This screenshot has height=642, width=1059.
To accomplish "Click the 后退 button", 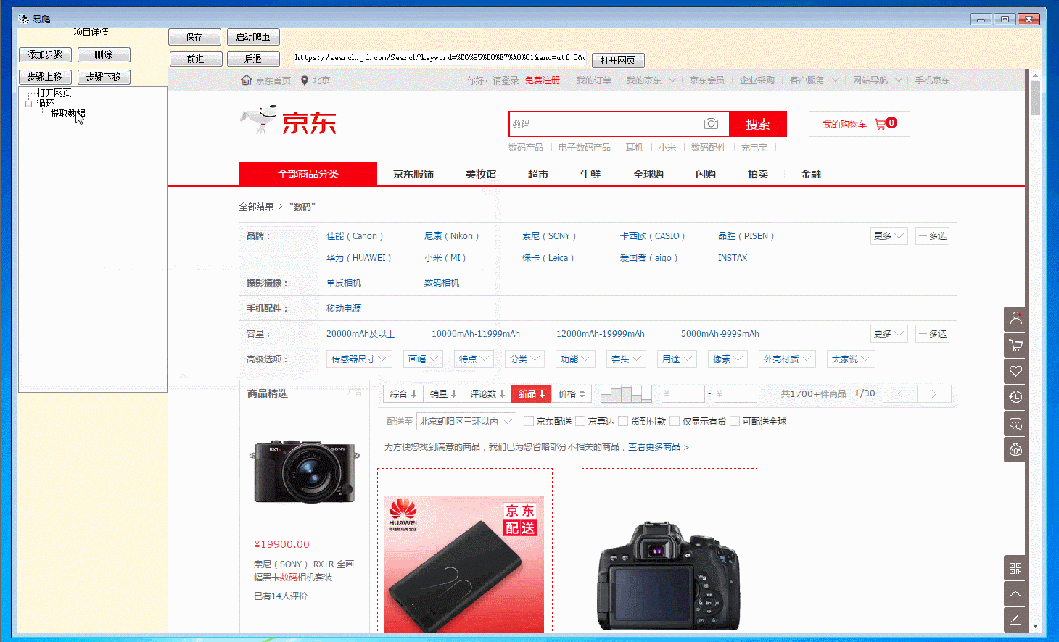I will coord(253,59).
